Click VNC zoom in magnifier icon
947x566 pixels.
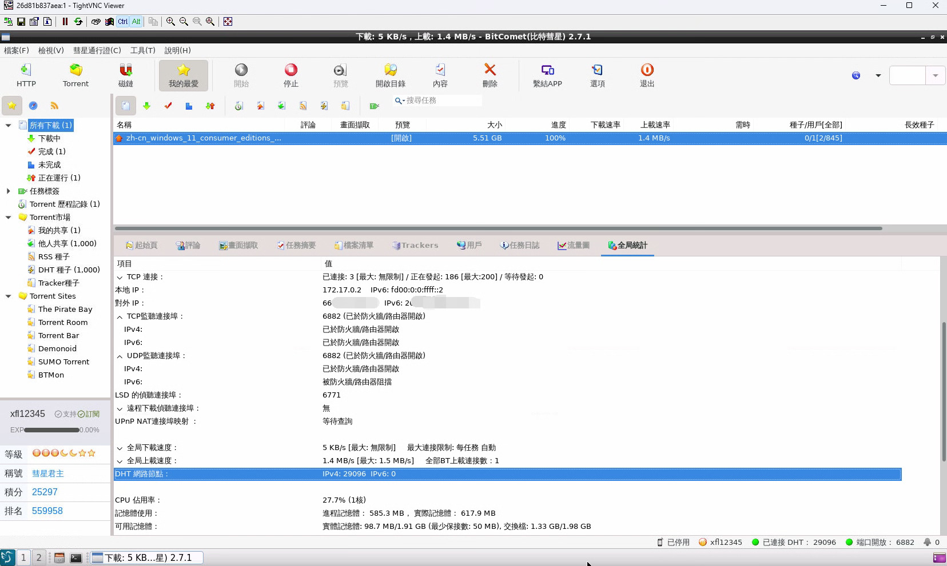tap(170, 22)
